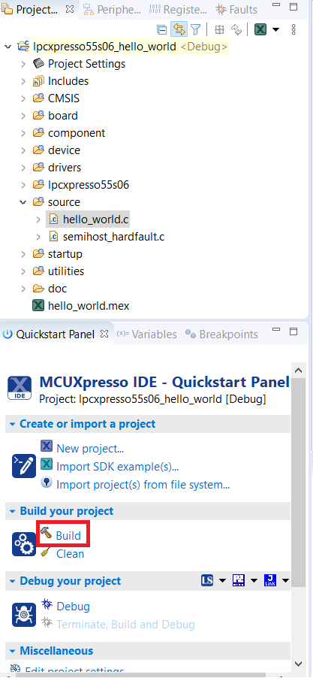Open the View Menu three-dots icon
Screen dimensions: 313x687
pyautogui.click(x=293, y=29)
